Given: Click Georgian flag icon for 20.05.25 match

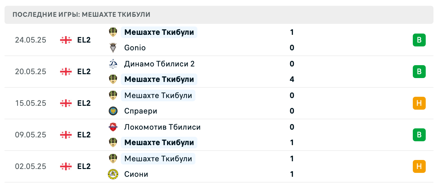Looking at the screenshot, I should [x=66, y=72].
